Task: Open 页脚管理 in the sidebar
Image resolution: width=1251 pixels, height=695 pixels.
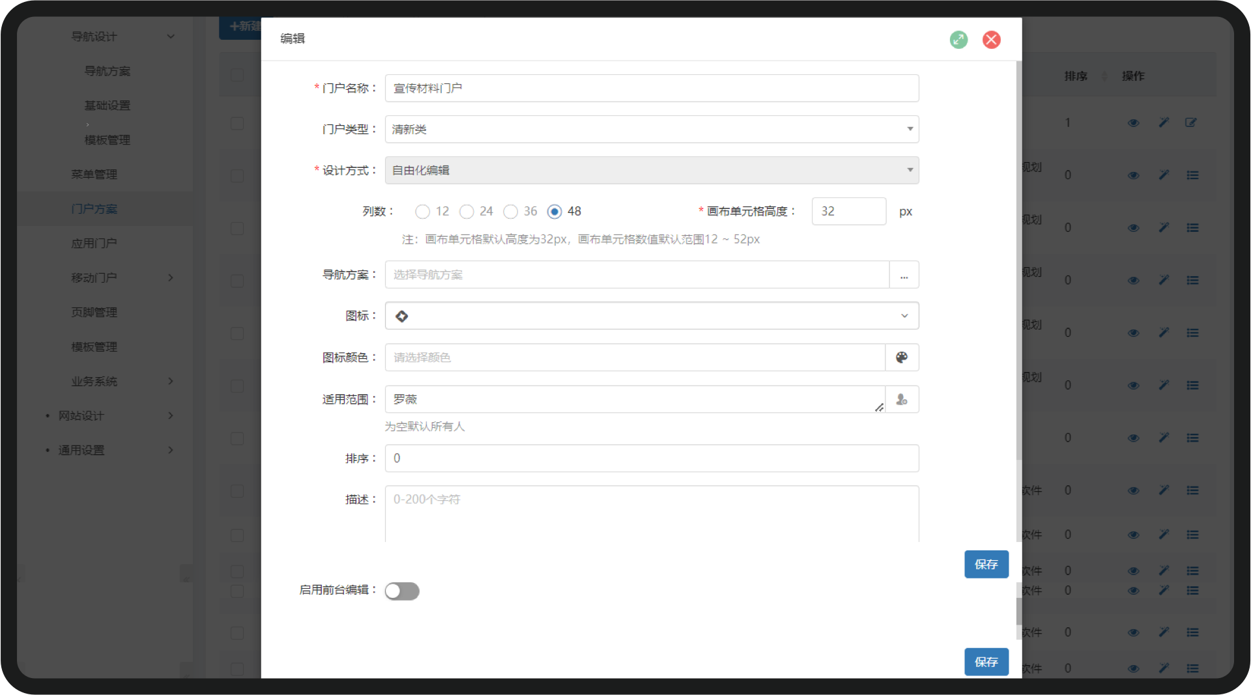Action: tap(94, 313)
